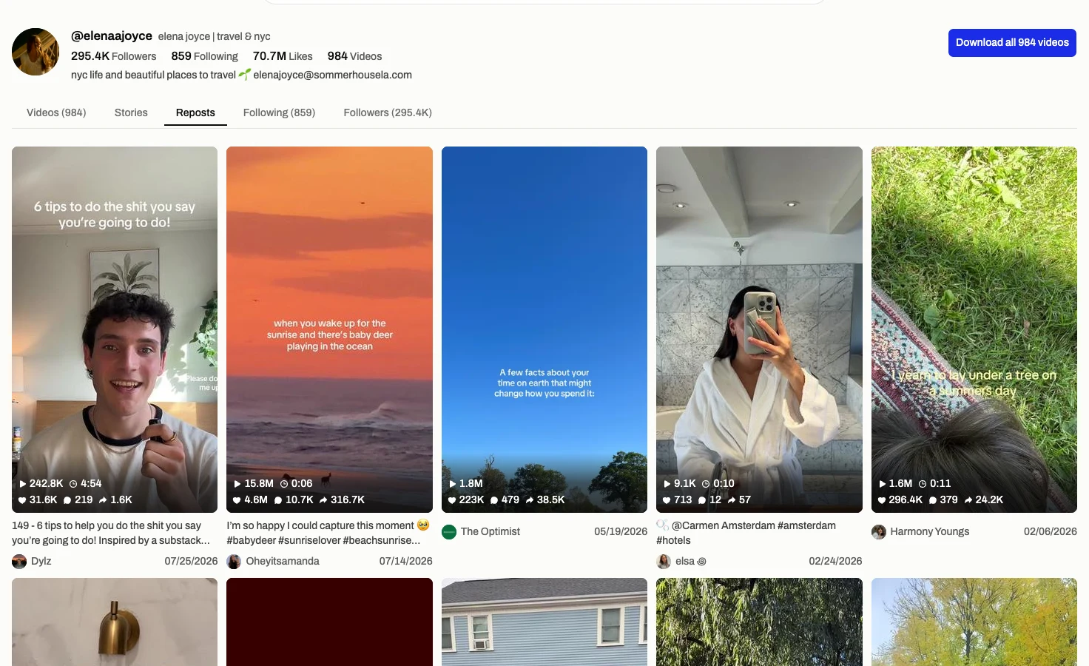Click the Harmony Youngs author name
Screen dimensions: 1089x666
[x=930, y=531]
